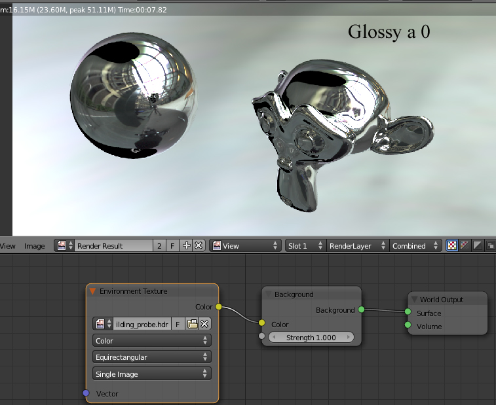The image size is (496, 405).
Task: Open the Combined render pass dropdown
Action: [x=415, y=245]
